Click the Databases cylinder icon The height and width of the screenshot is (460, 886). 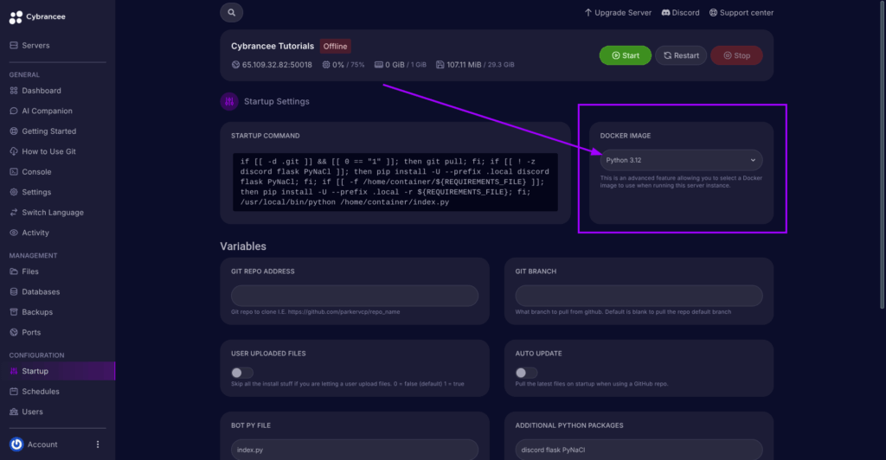[x=14, y=291]
